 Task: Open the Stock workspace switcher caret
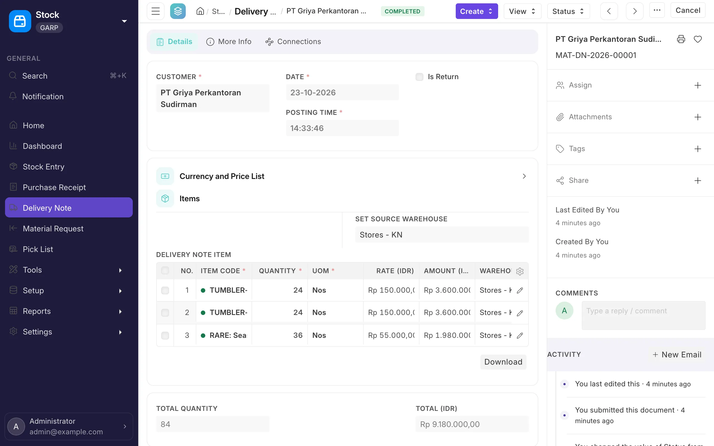coord(124,21)
